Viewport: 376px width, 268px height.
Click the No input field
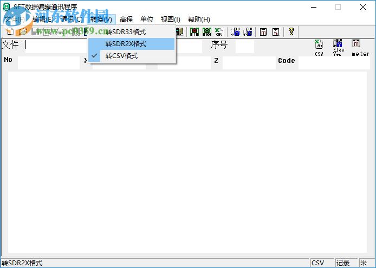(49, 63)
